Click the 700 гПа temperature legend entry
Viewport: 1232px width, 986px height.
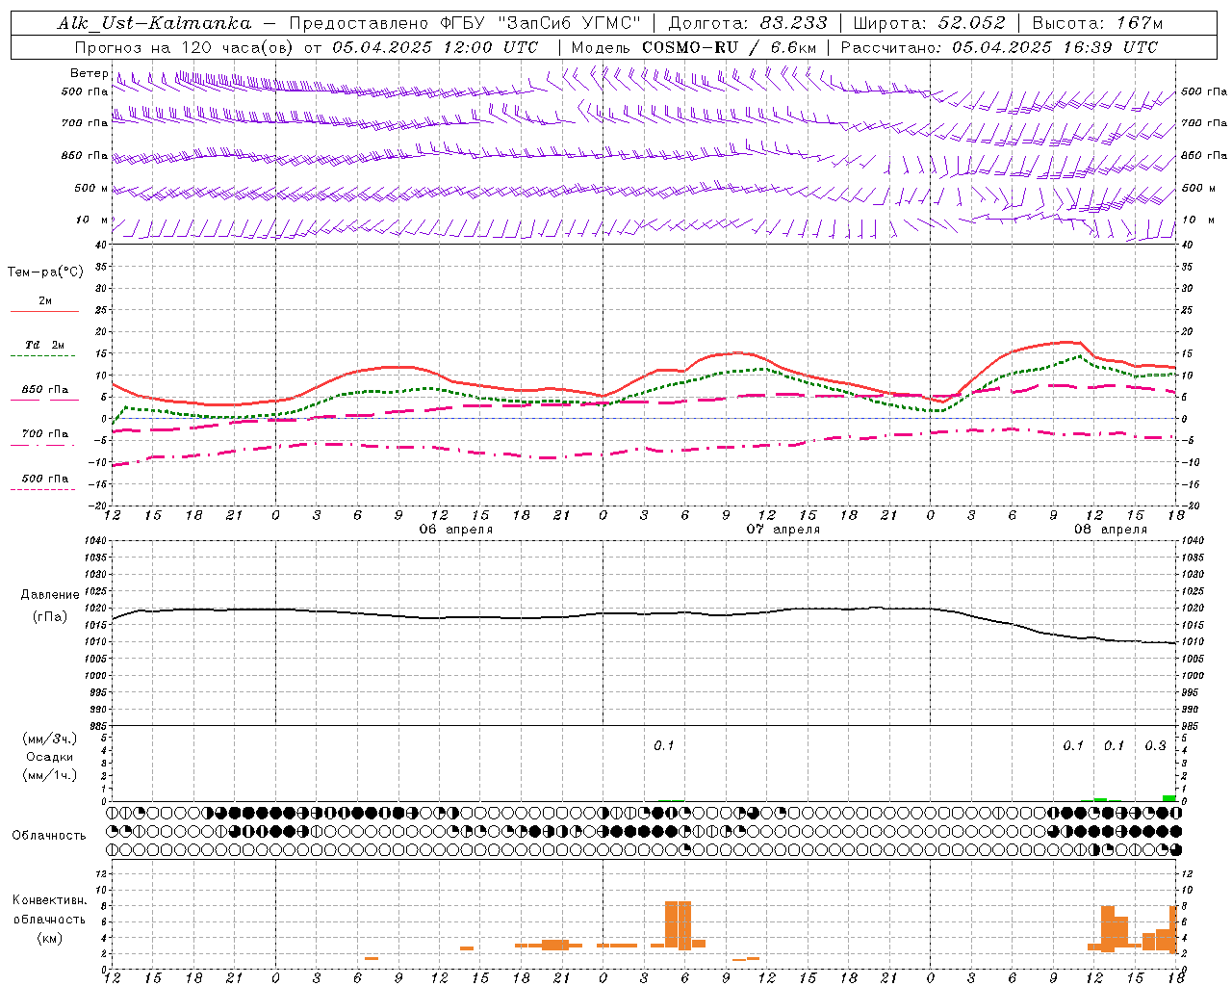45,434
